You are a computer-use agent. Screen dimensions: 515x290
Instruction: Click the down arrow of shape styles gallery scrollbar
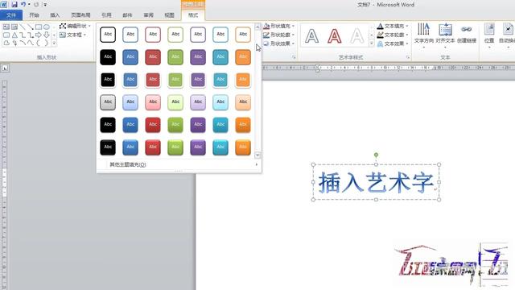tap(257, 155)
